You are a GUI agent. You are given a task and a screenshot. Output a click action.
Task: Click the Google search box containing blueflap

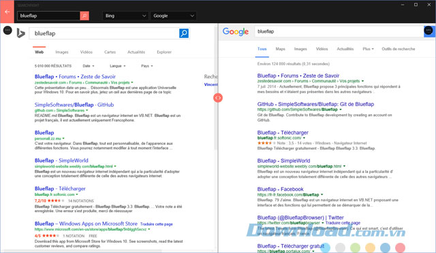(339, 31)
